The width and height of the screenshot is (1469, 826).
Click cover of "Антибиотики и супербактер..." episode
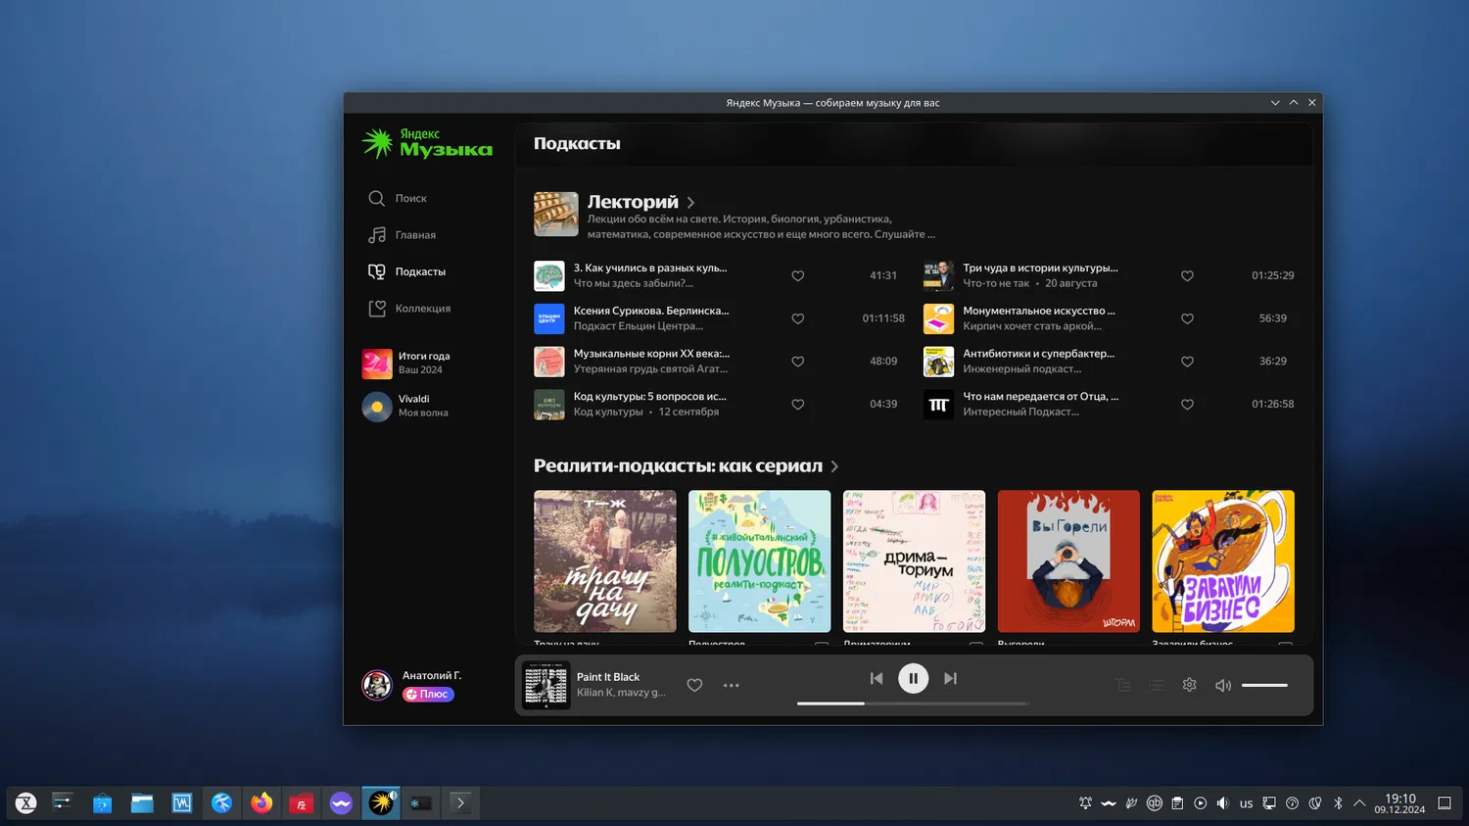[x=939, y=362]
